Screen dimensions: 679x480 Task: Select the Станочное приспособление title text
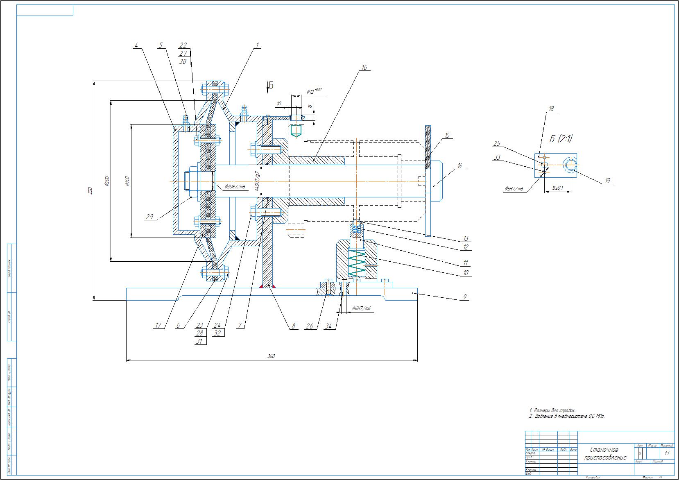pos(605,453)
